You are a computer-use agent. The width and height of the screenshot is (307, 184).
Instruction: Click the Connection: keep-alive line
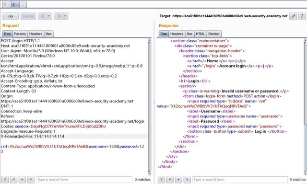[21, 111]
